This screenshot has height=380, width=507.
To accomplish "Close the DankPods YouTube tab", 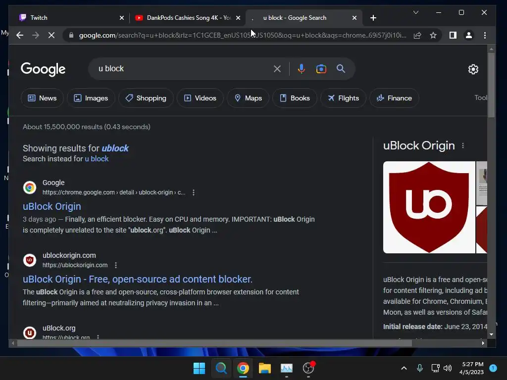I will tap(238, 18).
